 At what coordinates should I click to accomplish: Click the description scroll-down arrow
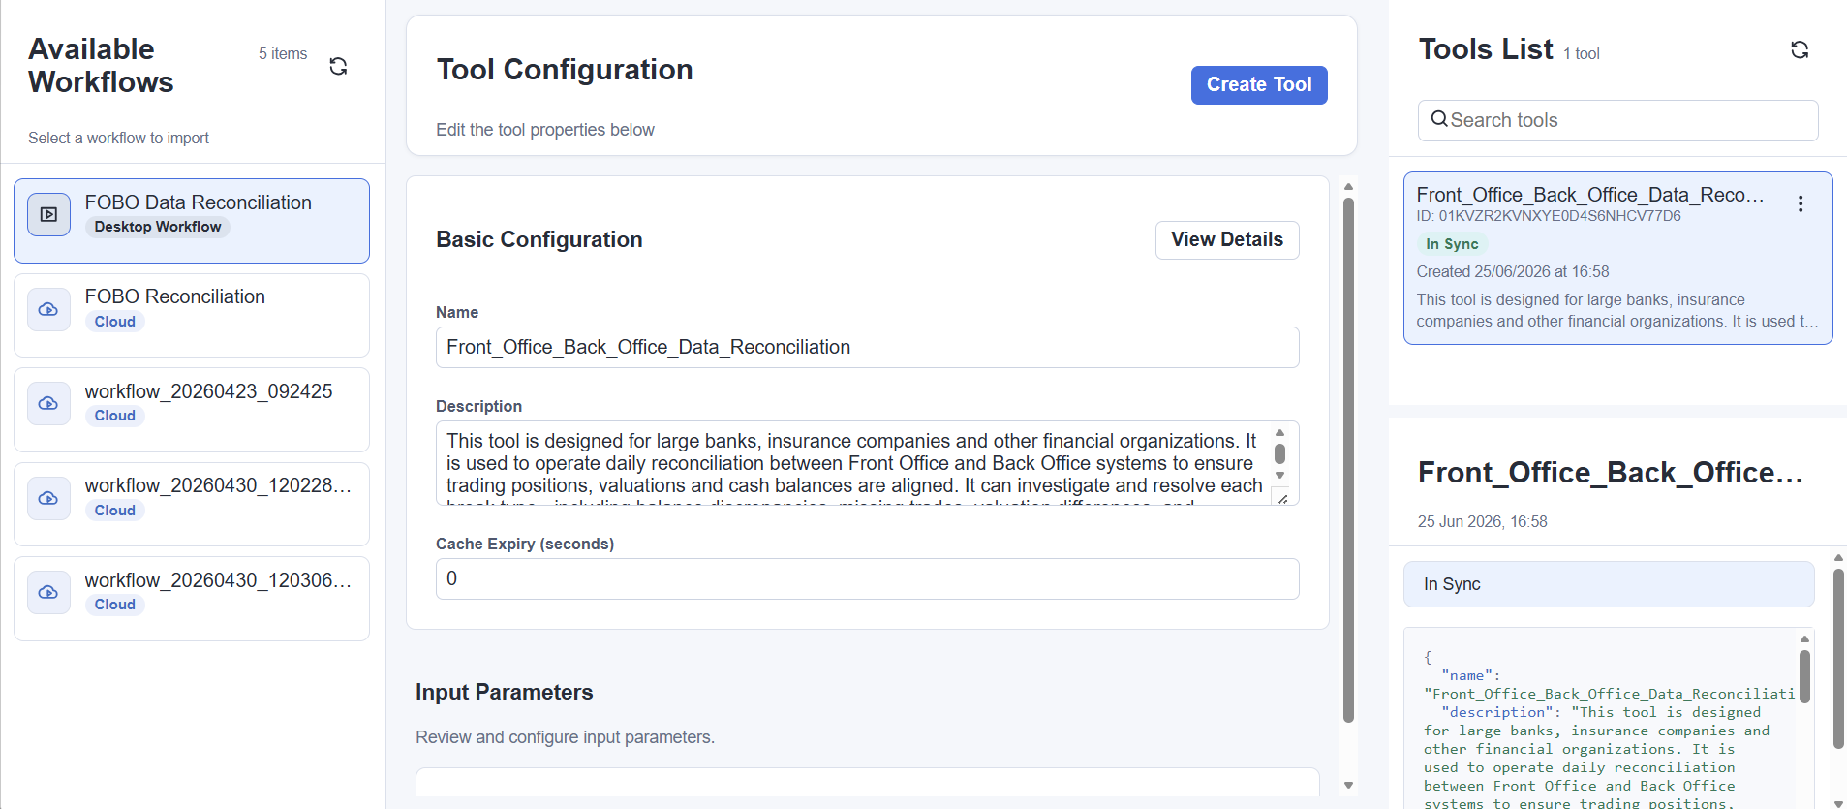1279,475
